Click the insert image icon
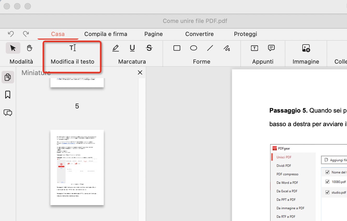The width and height of the screenshot is (347, 221). pyautogui.click(x=306, y=48)
